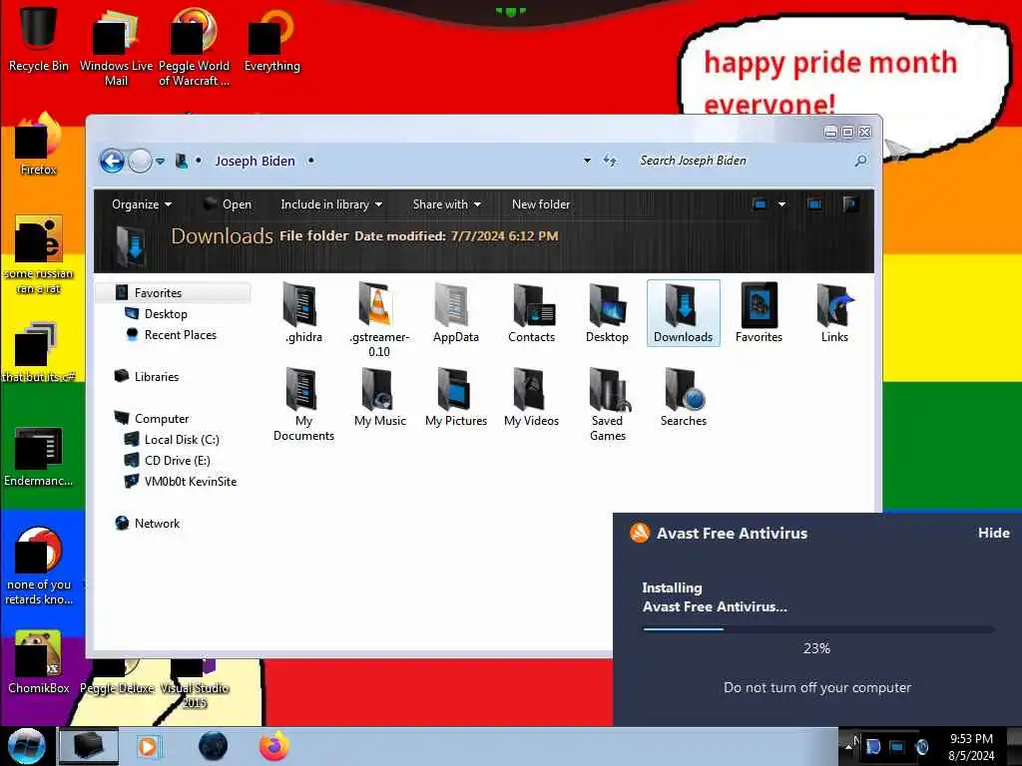The width and height of the screenshot is (1022, 766).
Task: Click the network tray icon
Action: (x=897, y=746)
